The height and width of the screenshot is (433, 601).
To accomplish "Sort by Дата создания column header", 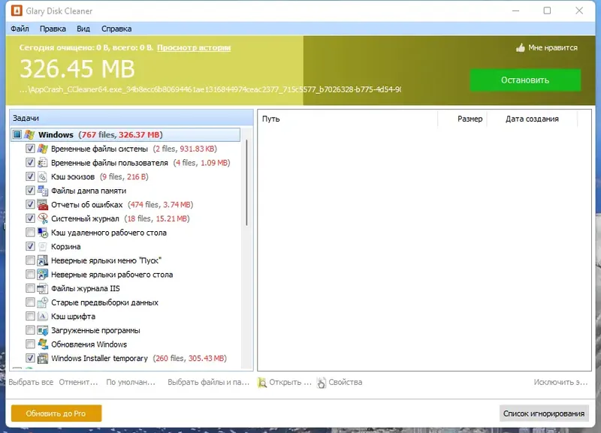I will [532, 119].
